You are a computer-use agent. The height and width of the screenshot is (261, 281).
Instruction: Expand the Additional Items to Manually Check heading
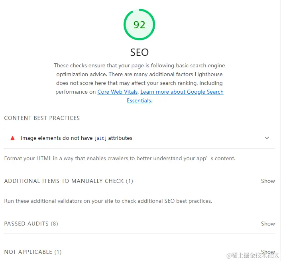point(64,181)
